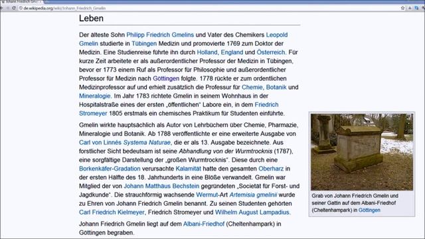
Task: Click caption text 'Grab von Johann Friedrich Gmelin'
Action: pyautogui.click(x=350, y=196)
